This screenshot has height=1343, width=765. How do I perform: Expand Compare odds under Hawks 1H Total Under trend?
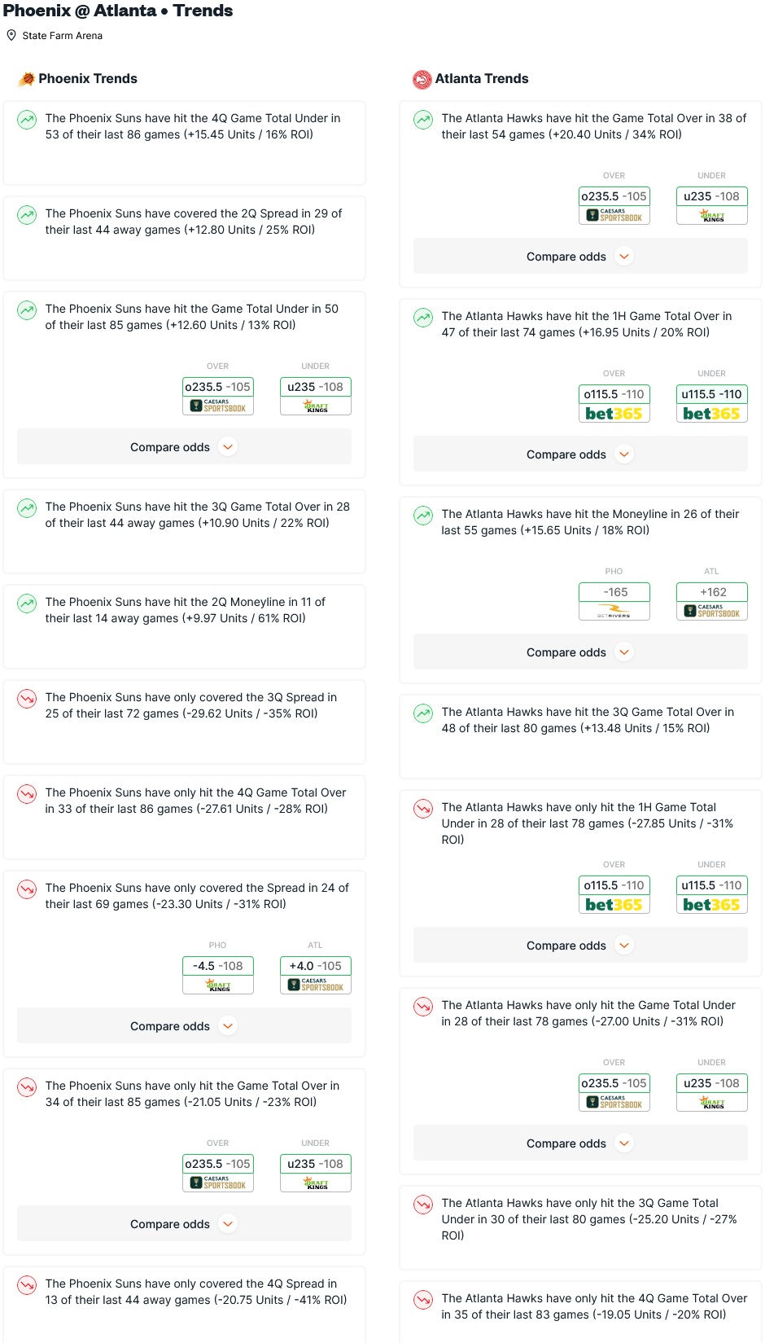580,946
